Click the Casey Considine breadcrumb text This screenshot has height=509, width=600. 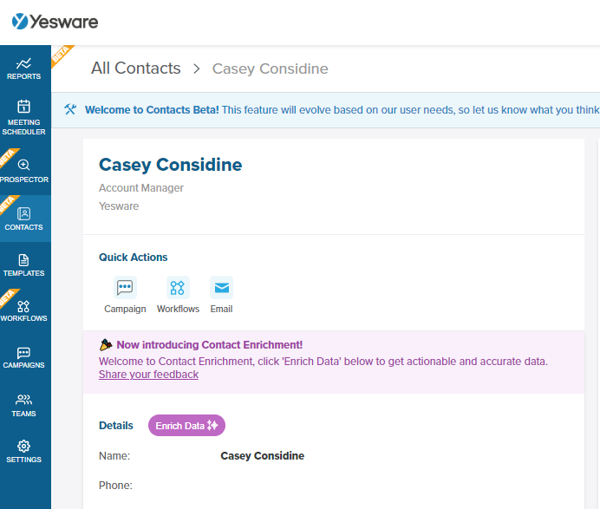click(x=271, y=69)
